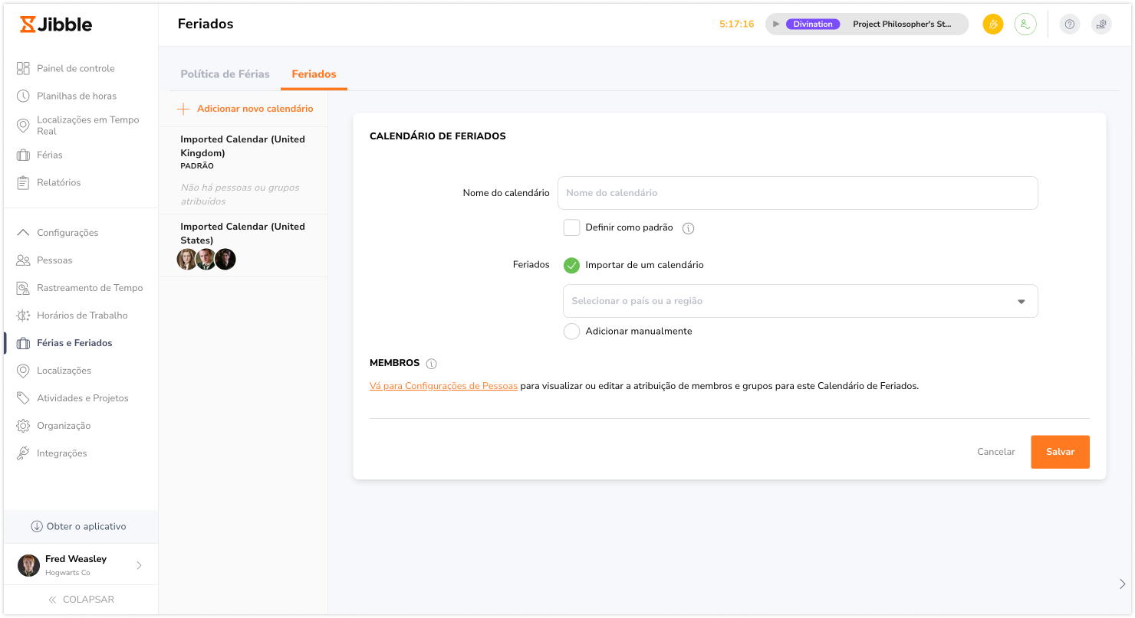Screen dimensions: 1135x618
Task: Open the top-right notifications settings icon
Action: tap(1101, 25)
